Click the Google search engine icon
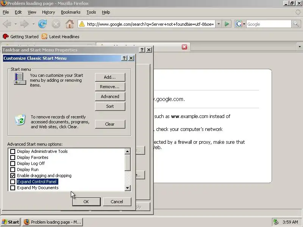The height and width of the screenshot is (227, 303). click(x=239, y=24)
